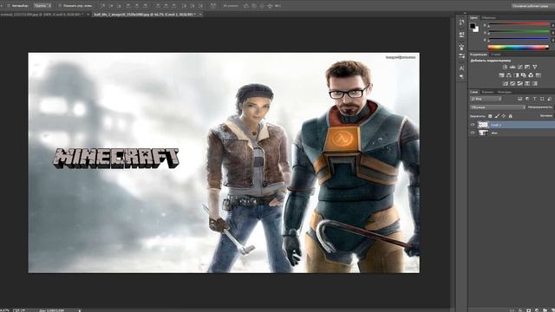
Task: Switch to the Стили (Styles) tab
Action: [x=496, y=55]
